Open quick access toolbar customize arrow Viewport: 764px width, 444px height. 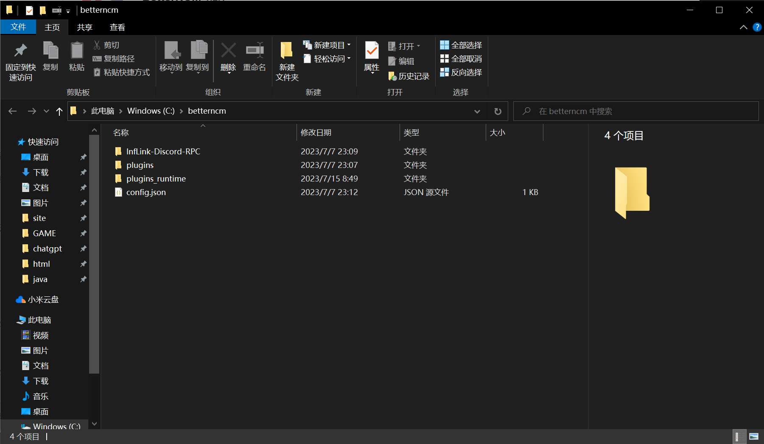68,11
